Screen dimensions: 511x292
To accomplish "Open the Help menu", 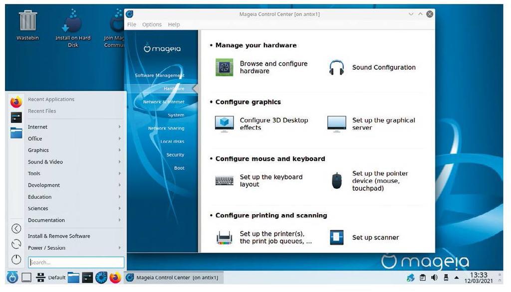I will click(174, 24).
